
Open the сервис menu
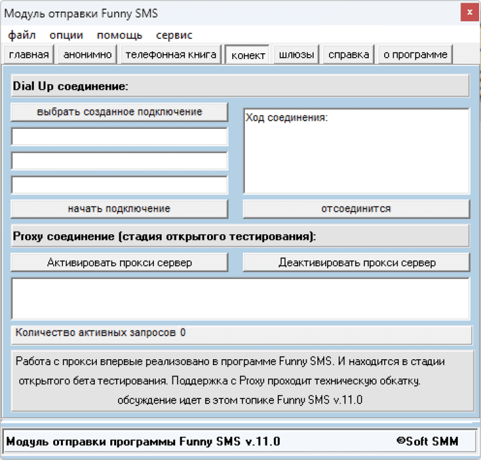click(174, 35)
